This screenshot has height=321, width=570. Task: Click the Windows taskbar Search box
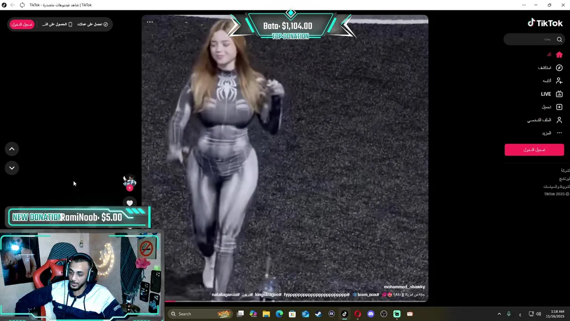pyautogui.click(x=201, y=314)
